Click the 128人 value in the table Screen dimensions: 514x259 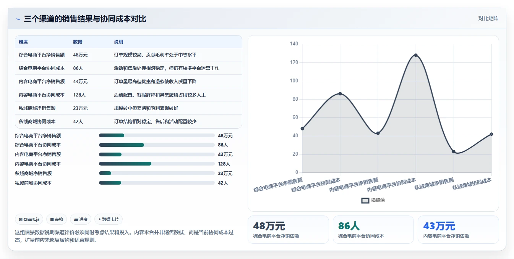[79, 95]
